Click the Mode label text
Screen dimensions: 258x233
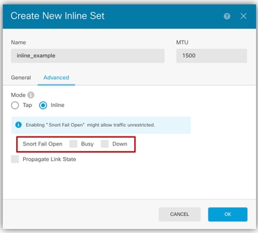(x=18, y=95)
